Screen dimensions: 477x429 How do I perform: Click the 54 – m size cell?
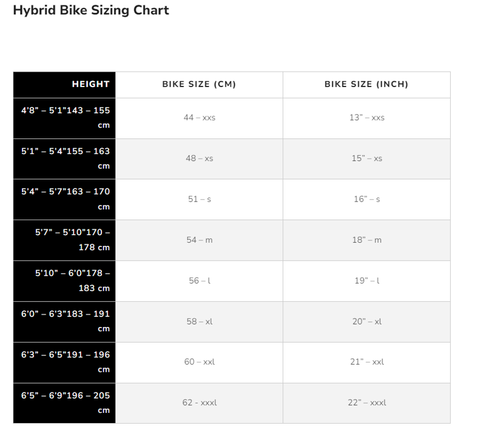199,240
